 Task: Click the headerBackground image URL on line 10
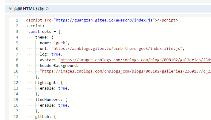point(126,71)
